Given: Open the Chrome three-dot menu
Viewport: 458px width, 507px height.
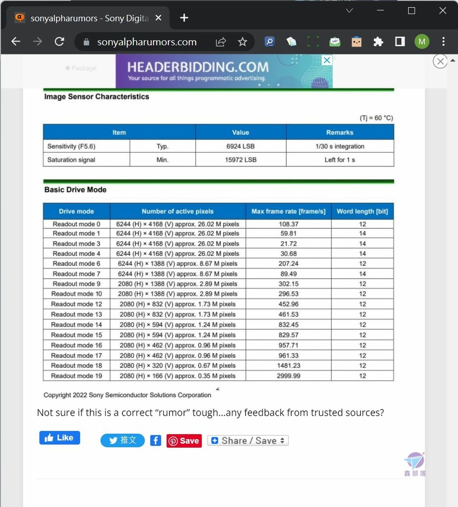Looking at the screenshot, I should pyautogui.click(x=444, y=42).
